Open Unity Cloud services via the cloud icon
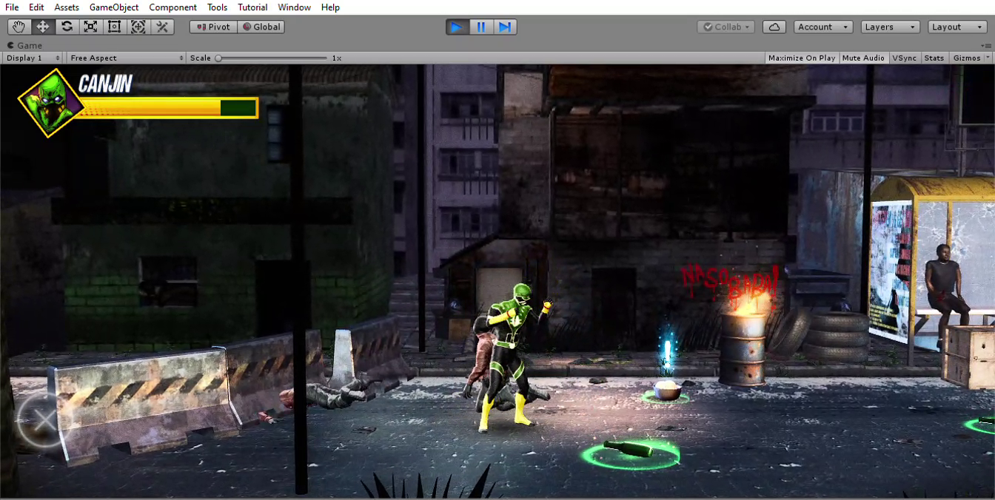995x500 pixels. point(774,27)
